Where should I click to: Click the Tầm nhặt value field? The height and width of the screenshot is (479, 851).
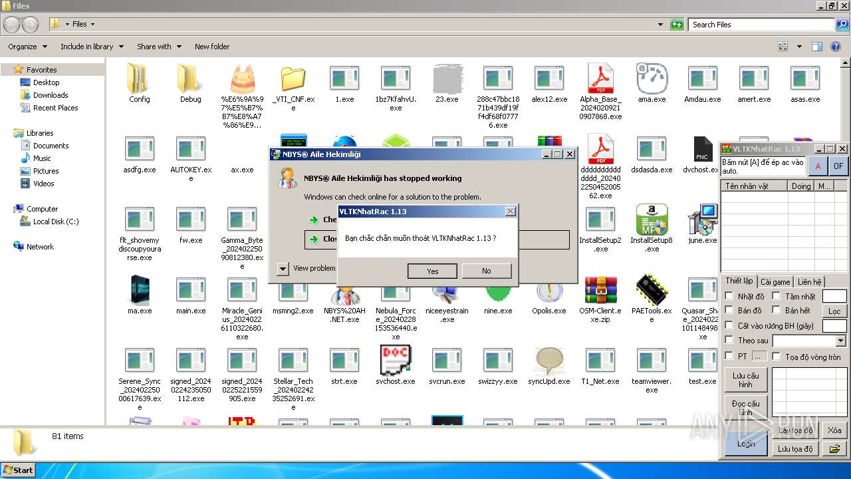pos(834,296)
